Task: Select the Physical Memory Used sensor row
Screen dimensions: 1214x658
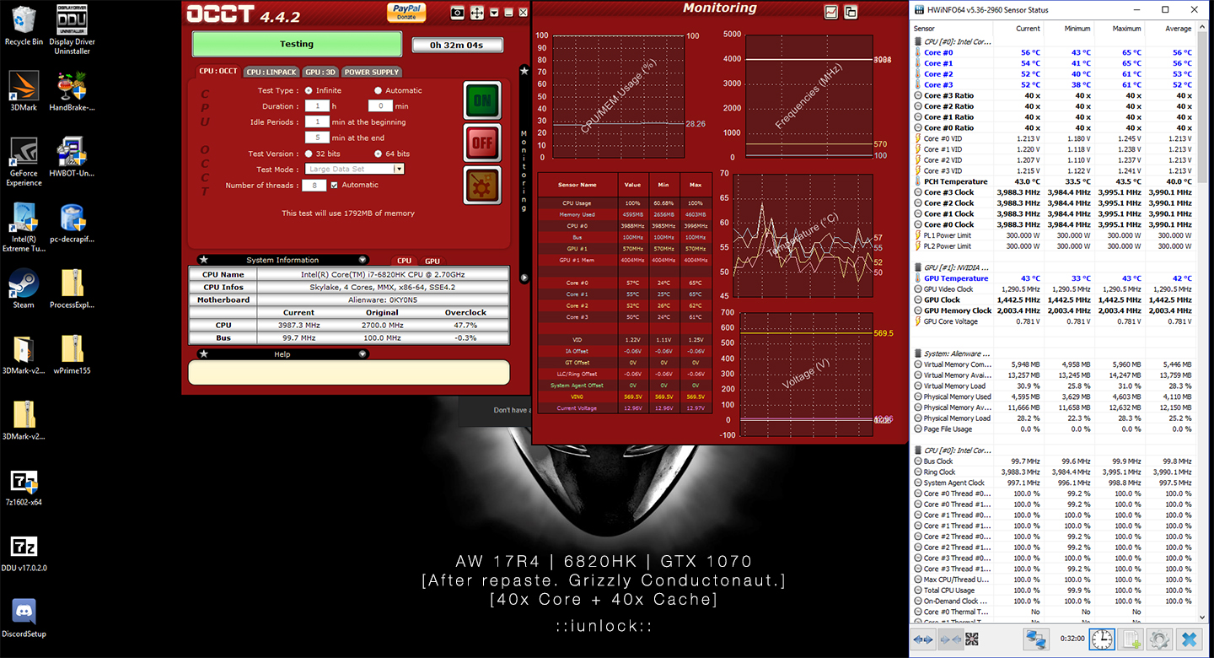Action: pyautogui.click(x=1053, y=396)
